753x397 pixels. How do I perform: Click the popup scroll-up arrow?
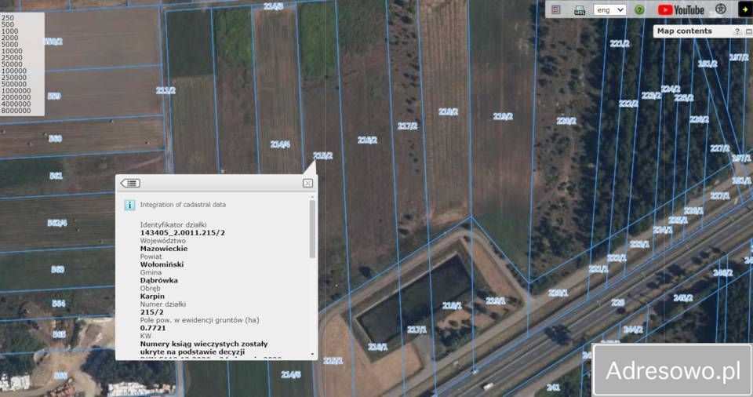313,197
